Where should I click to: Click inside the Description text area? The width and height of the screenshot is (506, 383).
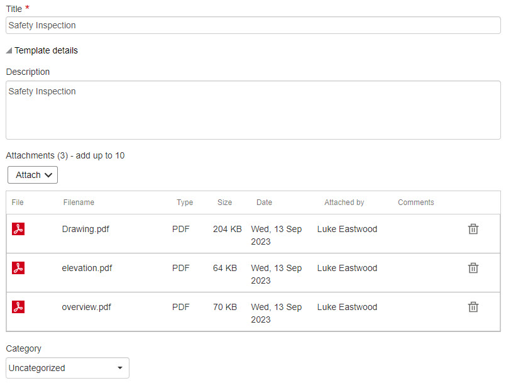253,110
